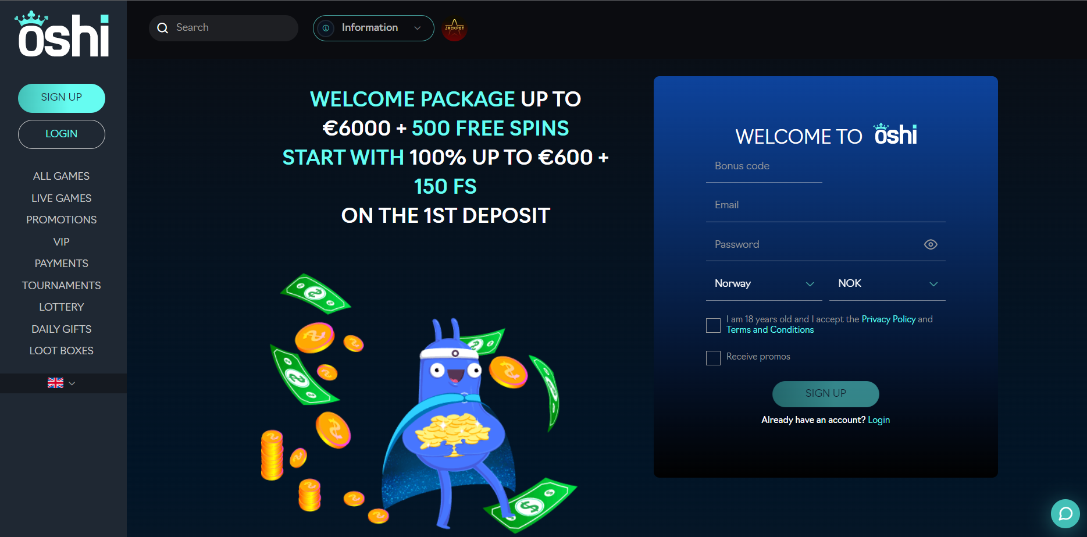Click the Oshi logo in the signup form

pos(896,134)
